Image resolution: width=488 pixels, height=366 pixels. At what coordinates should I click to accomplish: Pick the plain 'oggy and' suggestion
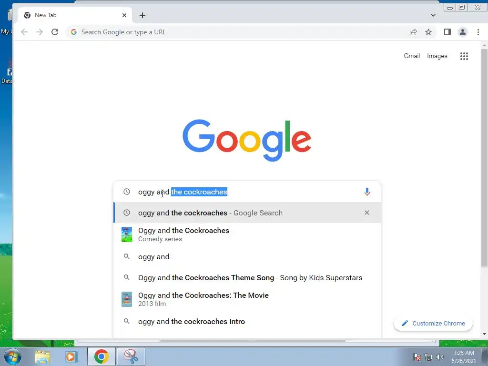tap(247, 257)
